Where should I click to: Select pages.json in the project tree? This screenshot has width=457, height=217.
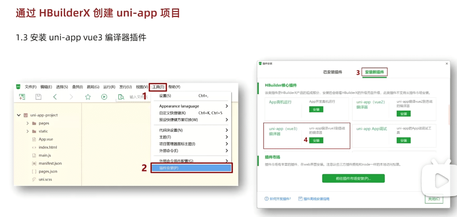(48, 171)
